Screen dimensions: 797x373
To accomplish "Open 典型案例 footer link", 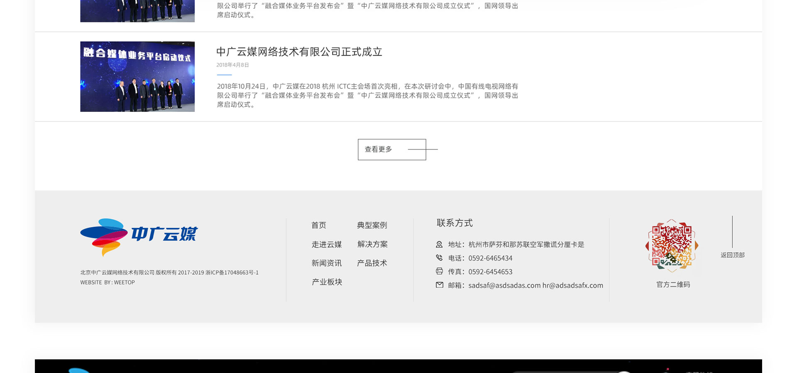I will tap(372, 225).
